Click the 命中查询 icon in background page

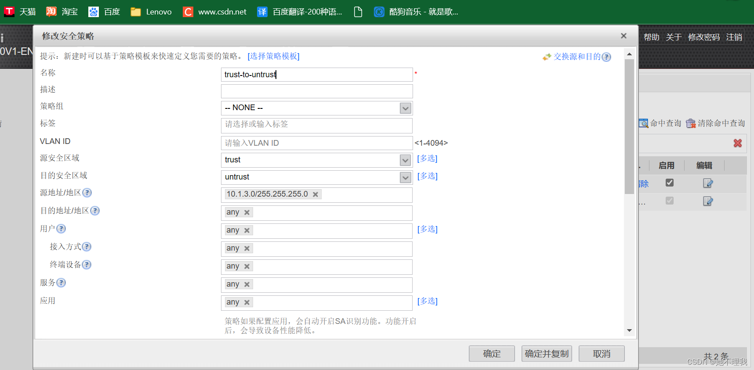644,123
